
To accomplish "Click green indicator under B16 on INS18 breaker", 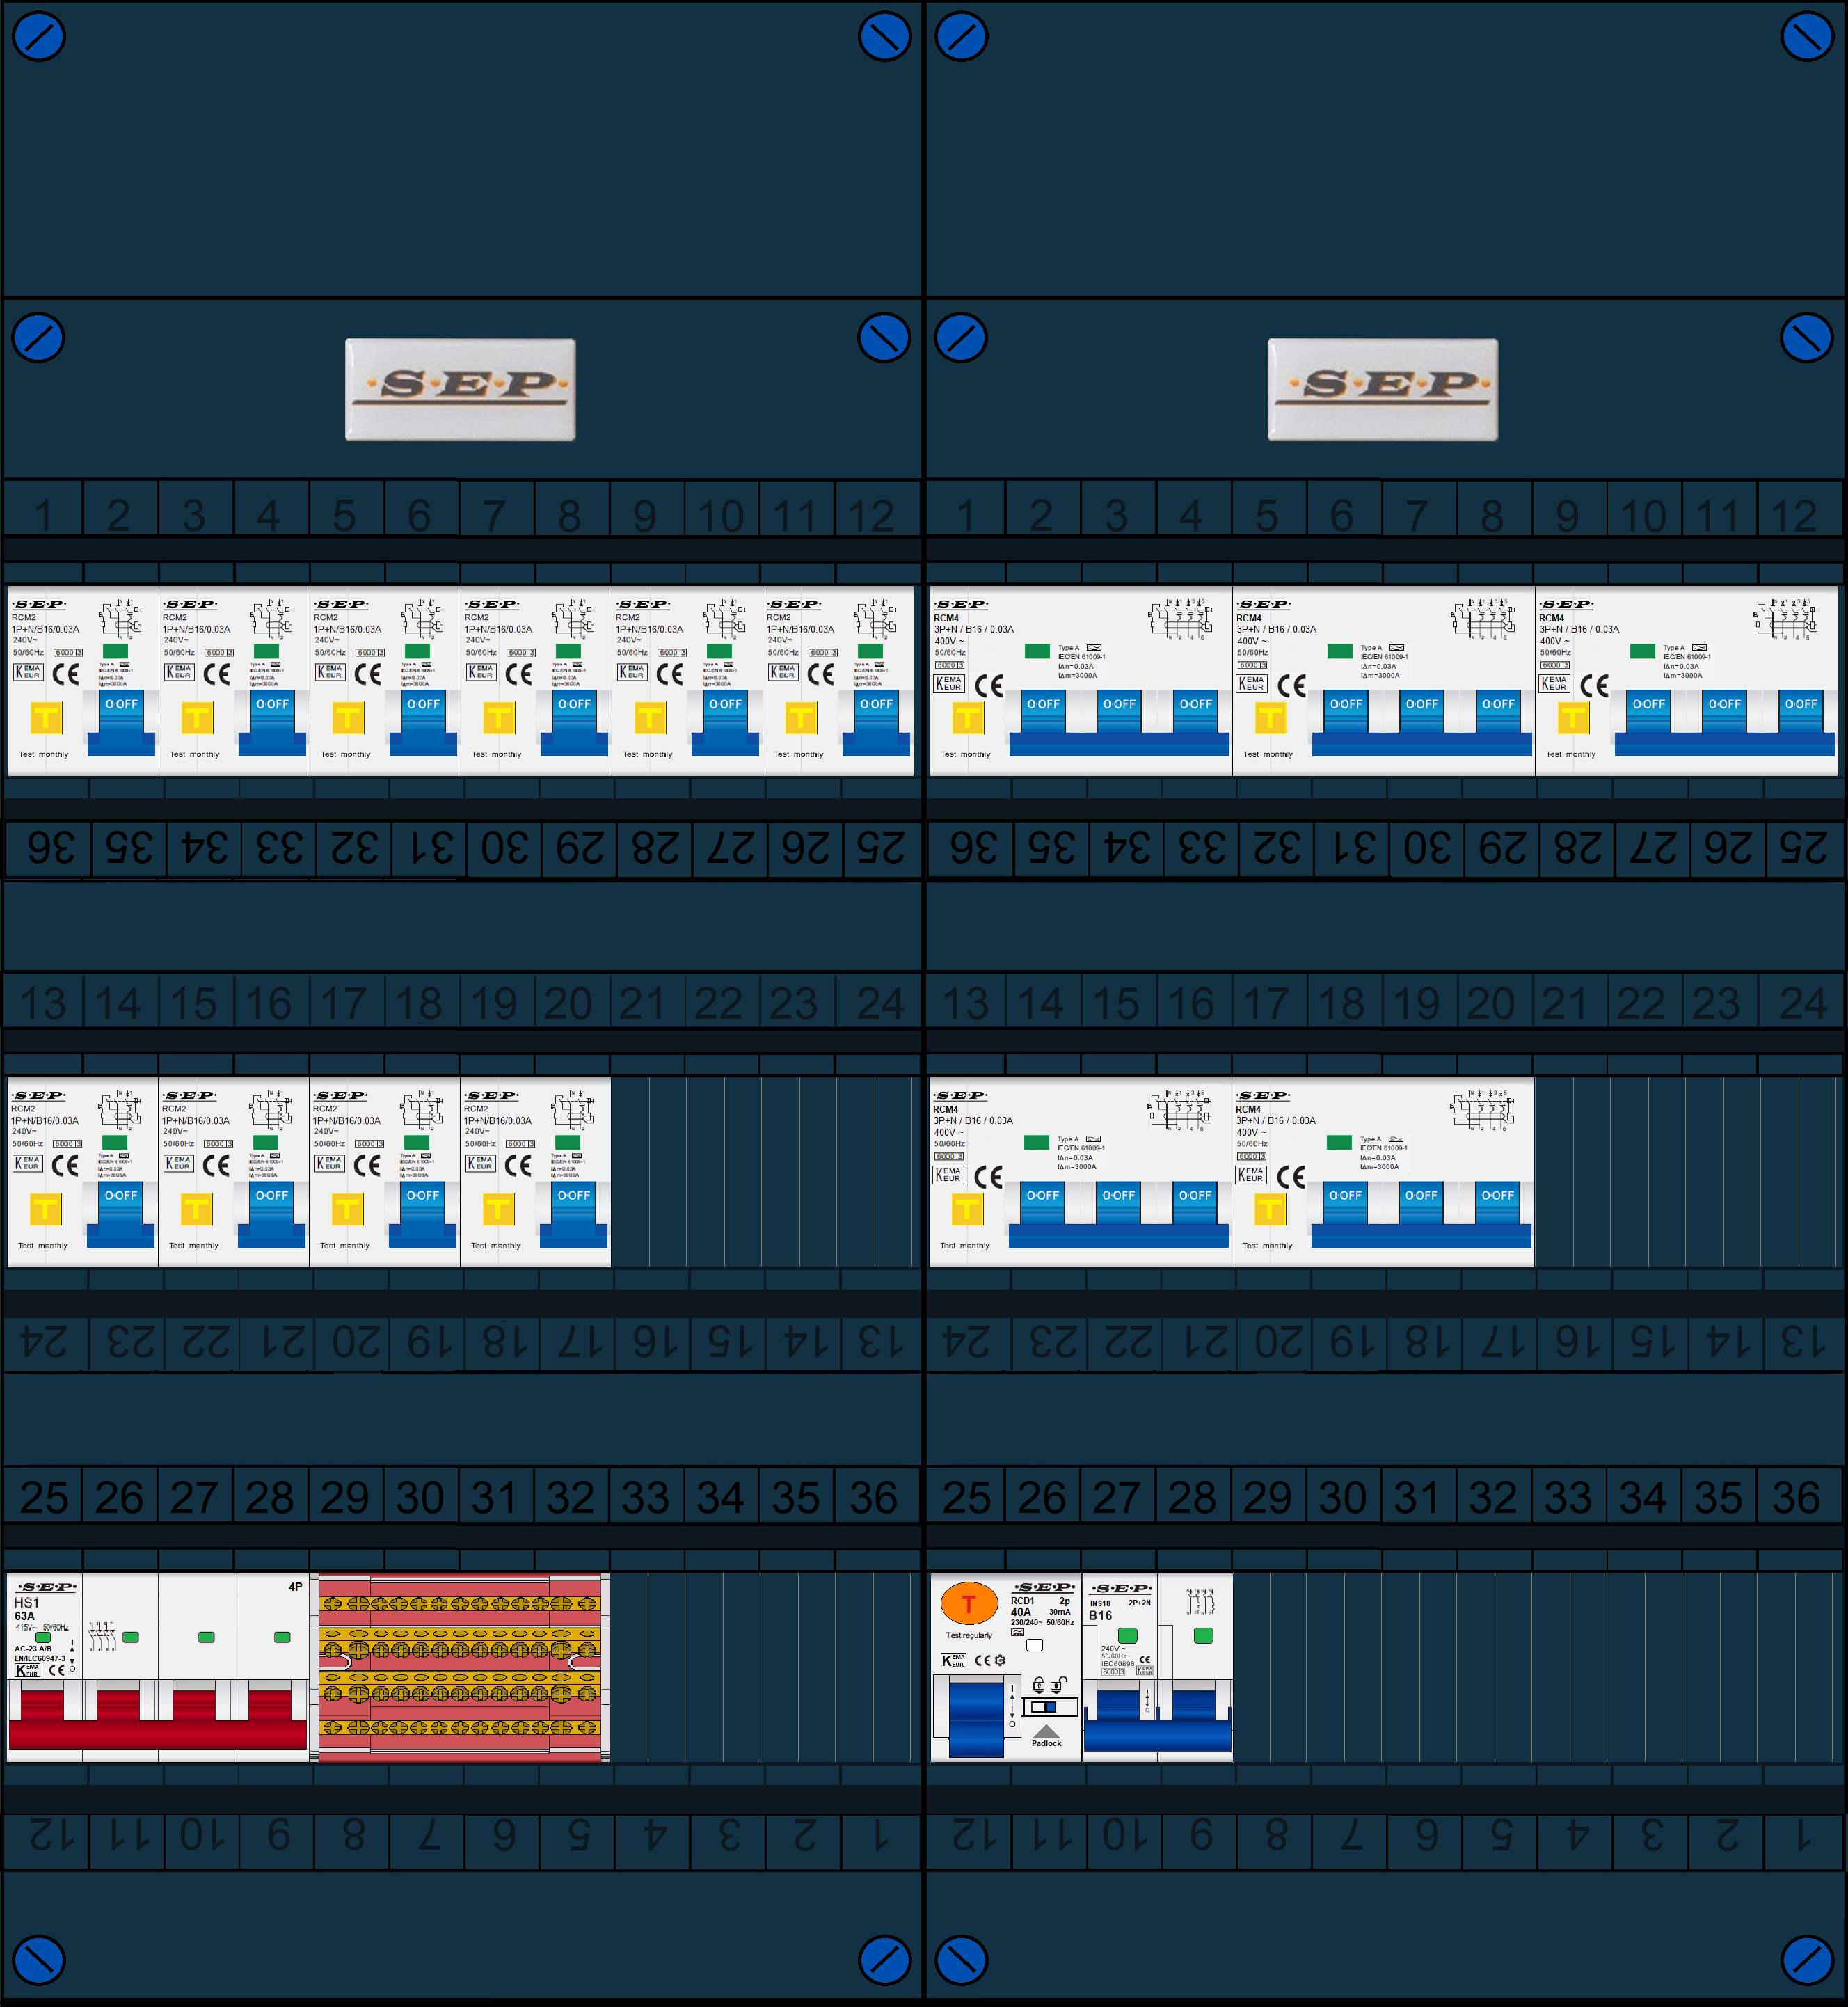I will pos(1127,1635).
